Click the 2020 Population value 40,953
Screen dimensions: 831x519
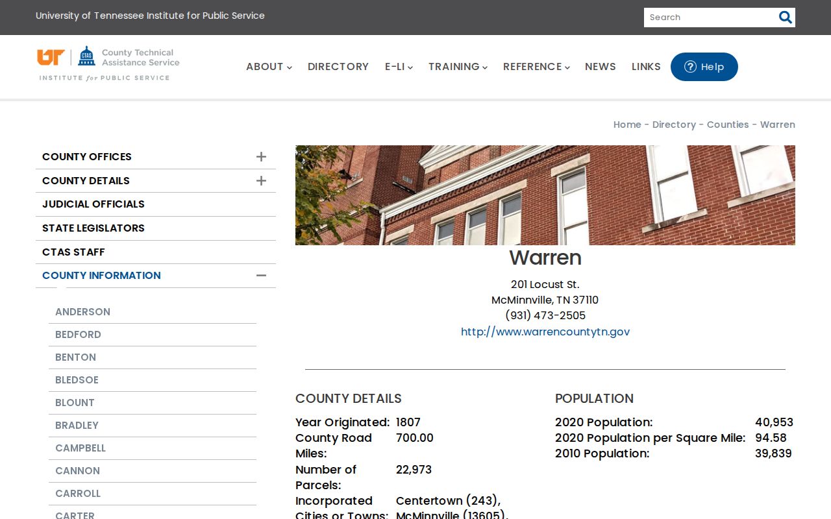coord(774,422)
